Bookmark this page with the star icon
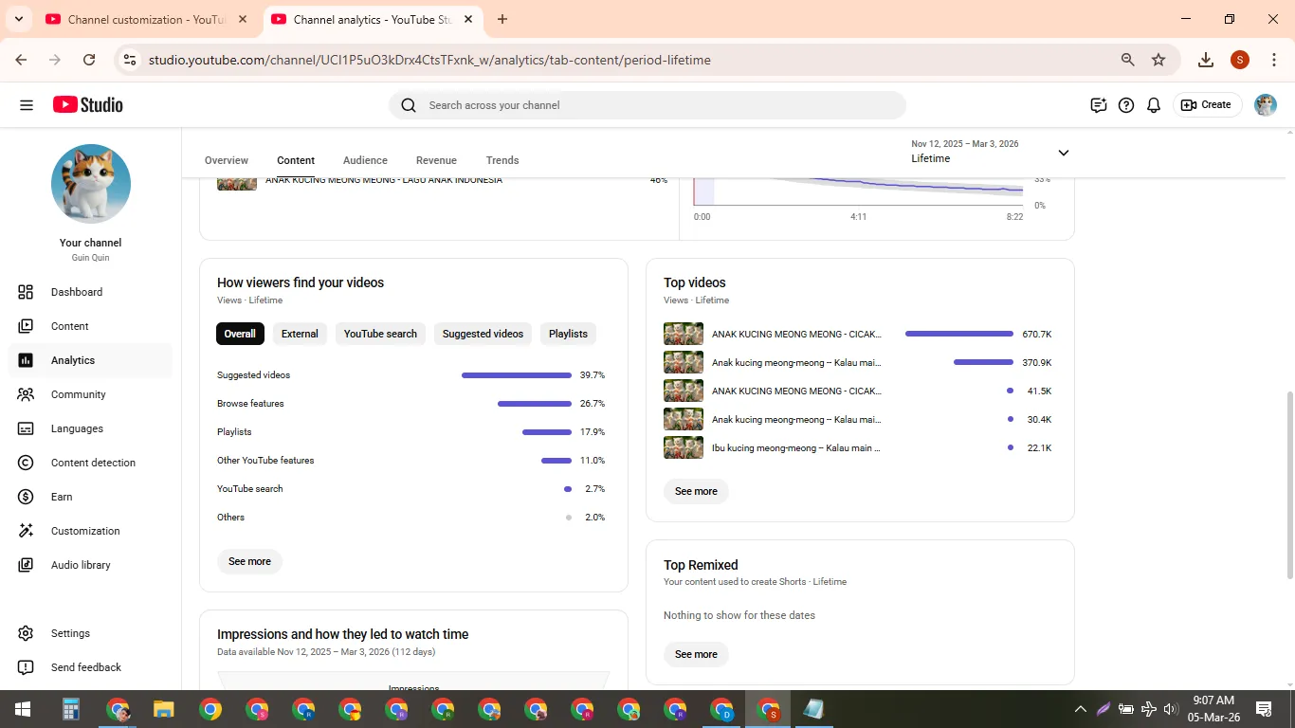Image resolution: width=1295 pixels, height=728 pixels. (x=1158, y=60)
